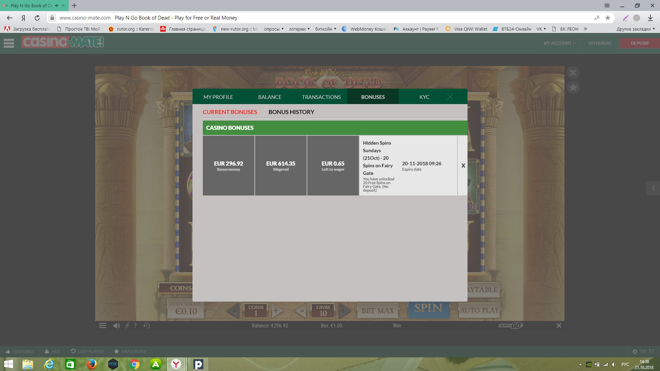The image size is (660, 371).
Task: Switch to the Bonus History tab
Action: pos(291,112)
